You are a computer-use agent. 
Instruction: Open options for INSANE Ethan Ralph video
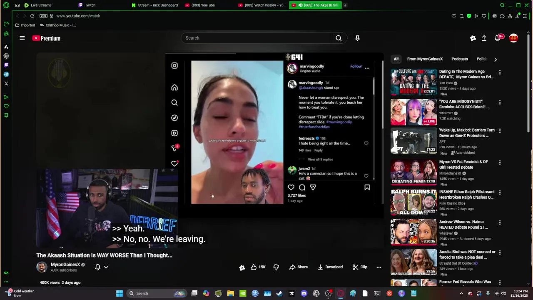(x=500, y=192)
